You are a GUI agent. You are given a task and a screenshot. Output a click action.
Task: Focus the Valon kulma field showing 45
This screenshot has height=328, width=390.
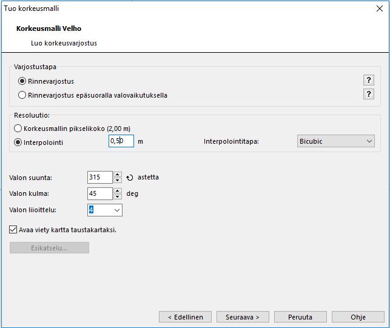pyautogui.click(x=100, y=194)
